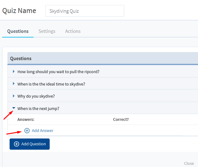Click the Close link
Image resolution: width=198 pixels, height=167 pixels.
click(189, 163)
